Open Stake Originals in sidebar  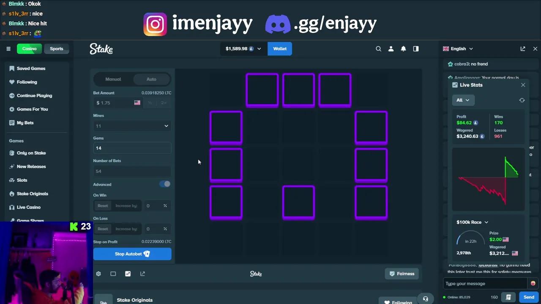point(33,193)
